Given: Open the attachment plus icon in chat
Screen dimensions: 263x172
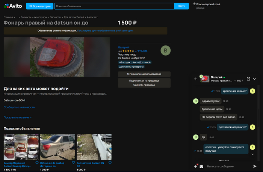Looking at the screenshot, I should (195, 166).
